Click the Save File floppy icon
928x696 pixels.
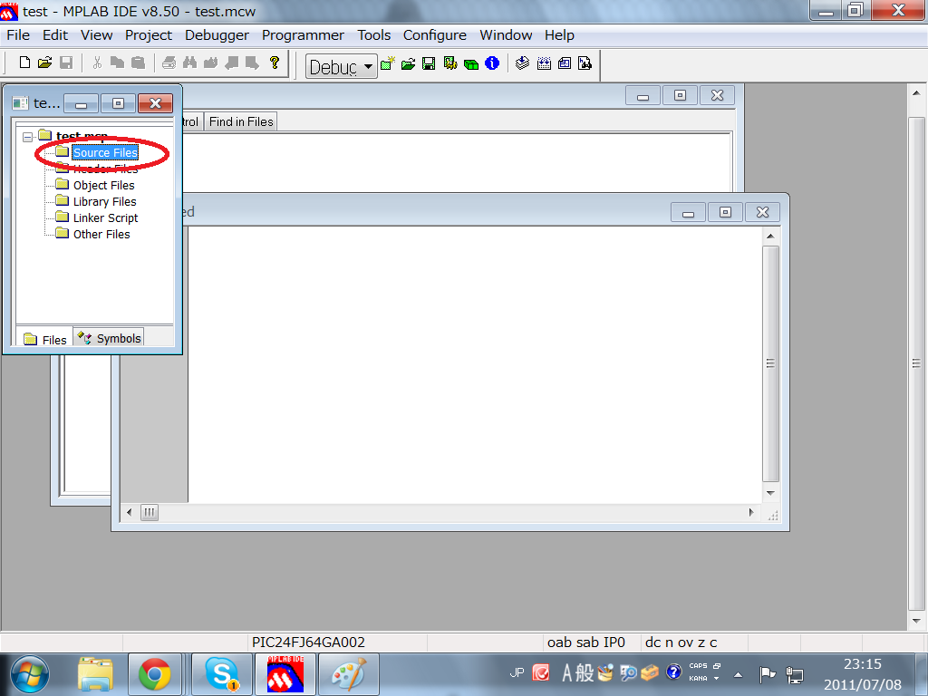[66, 63]
